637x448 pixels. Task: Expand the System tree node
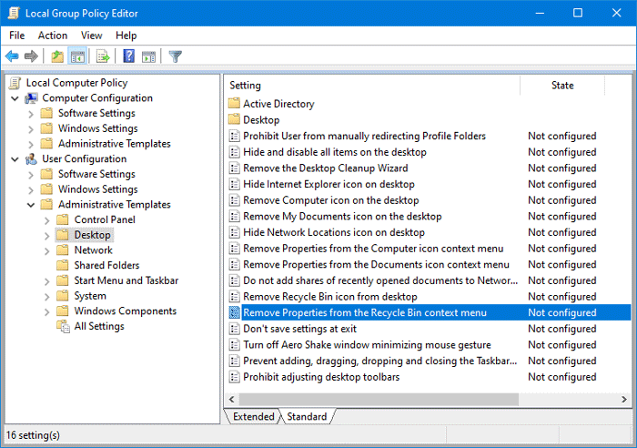tap(46, 297)
